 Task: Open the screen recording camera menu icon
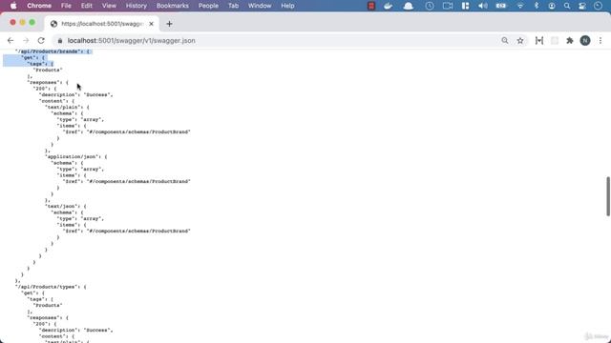coord(448,6)
